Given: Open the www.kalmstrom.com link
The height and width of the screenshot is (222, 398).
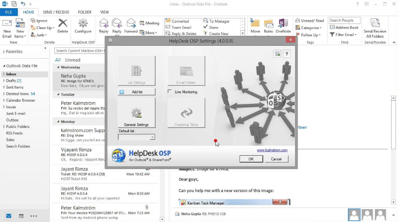Looking at the screenshot, I should (x=272, y=150).
